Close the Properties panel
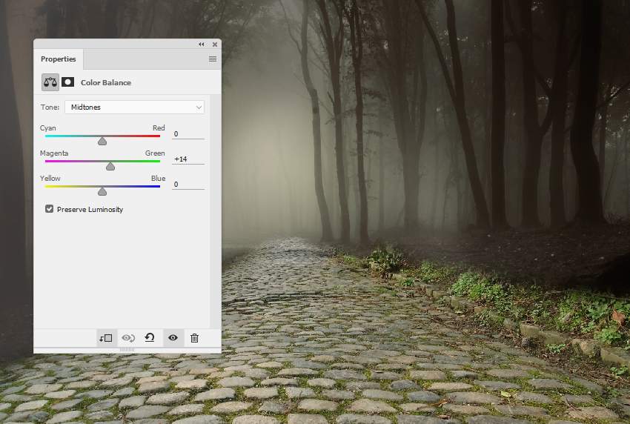Viewport: 630px width, 424px height. (215, 44)
